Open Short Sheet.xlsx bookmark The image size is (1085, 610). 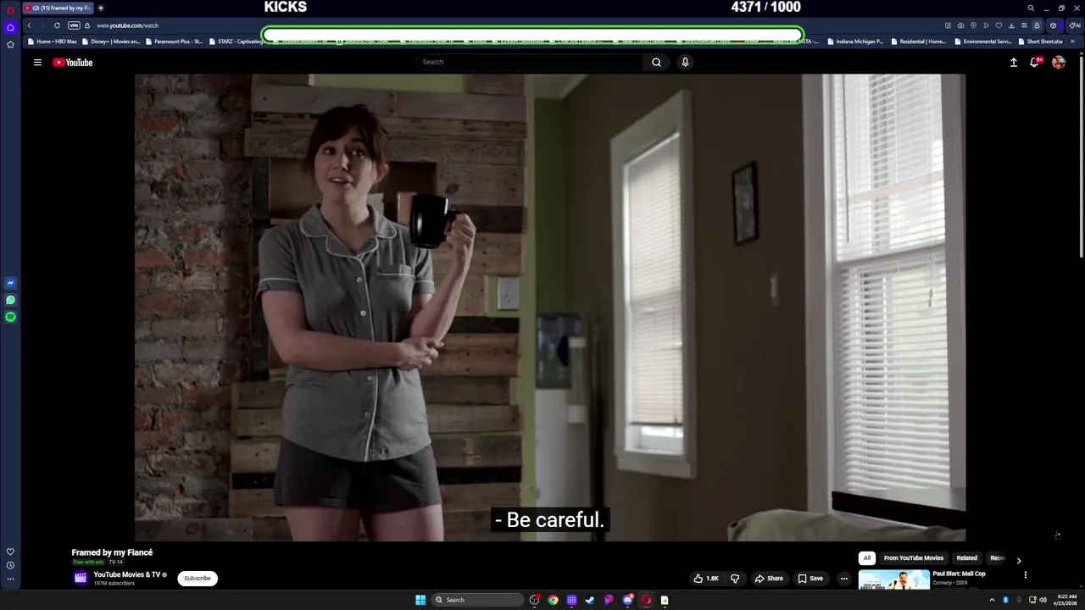coord(1041,42)
